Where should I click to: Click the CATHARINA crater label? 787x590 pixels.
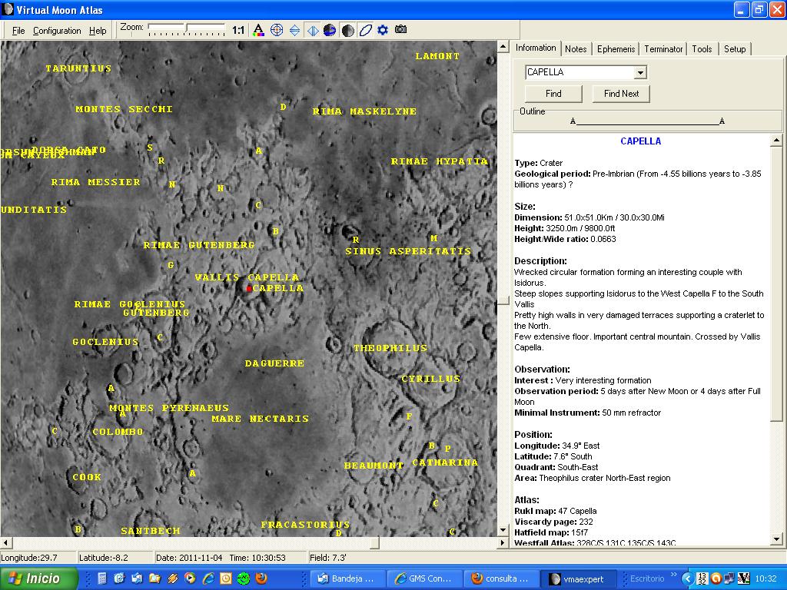[445, 462]
